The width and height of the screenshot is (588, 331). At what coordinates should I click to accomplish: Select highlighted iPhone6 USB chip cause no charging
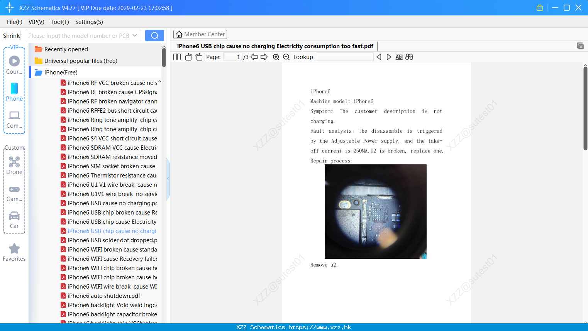click(x=109, y=231)
